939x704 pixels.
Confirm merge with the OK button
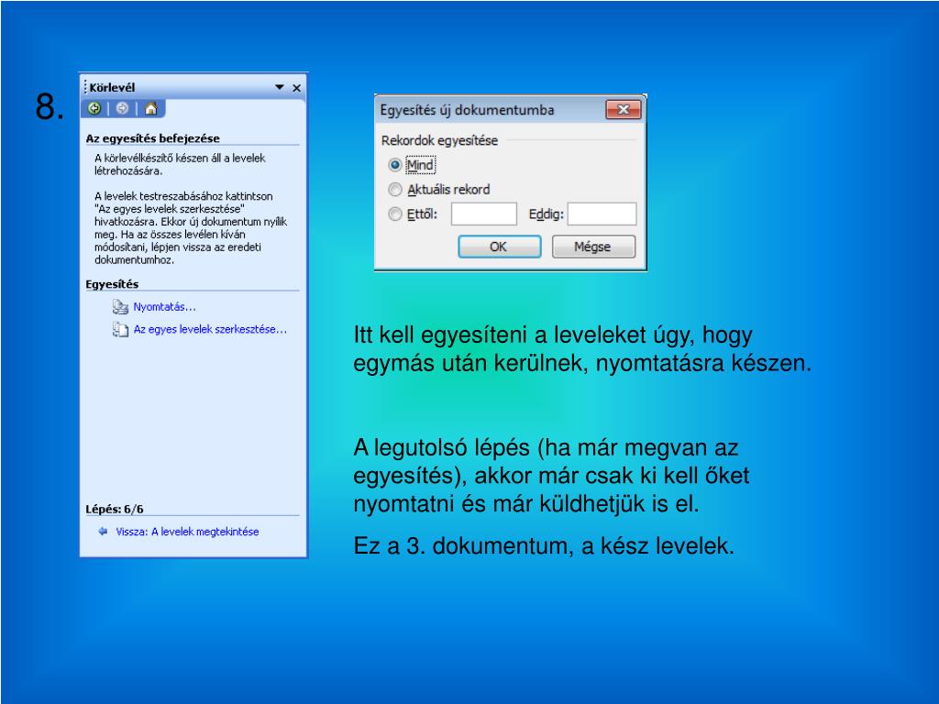(x=499, y=247)
